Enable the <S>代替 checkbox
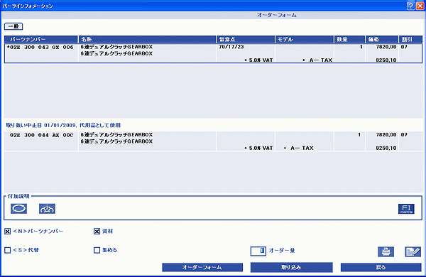Image resolution: width=426 pixels, height=277 pixels. pyautogui.click(x=8, y=250)
